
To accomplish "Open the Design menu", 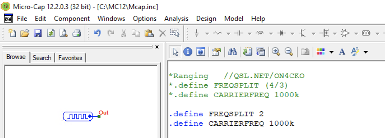I will coord(206,19).
